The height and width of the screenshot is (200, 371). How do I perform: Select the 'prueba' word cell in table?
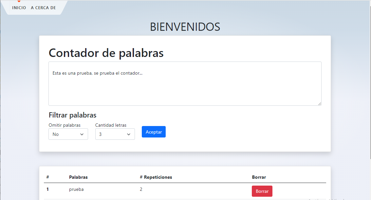pos(76,189)
